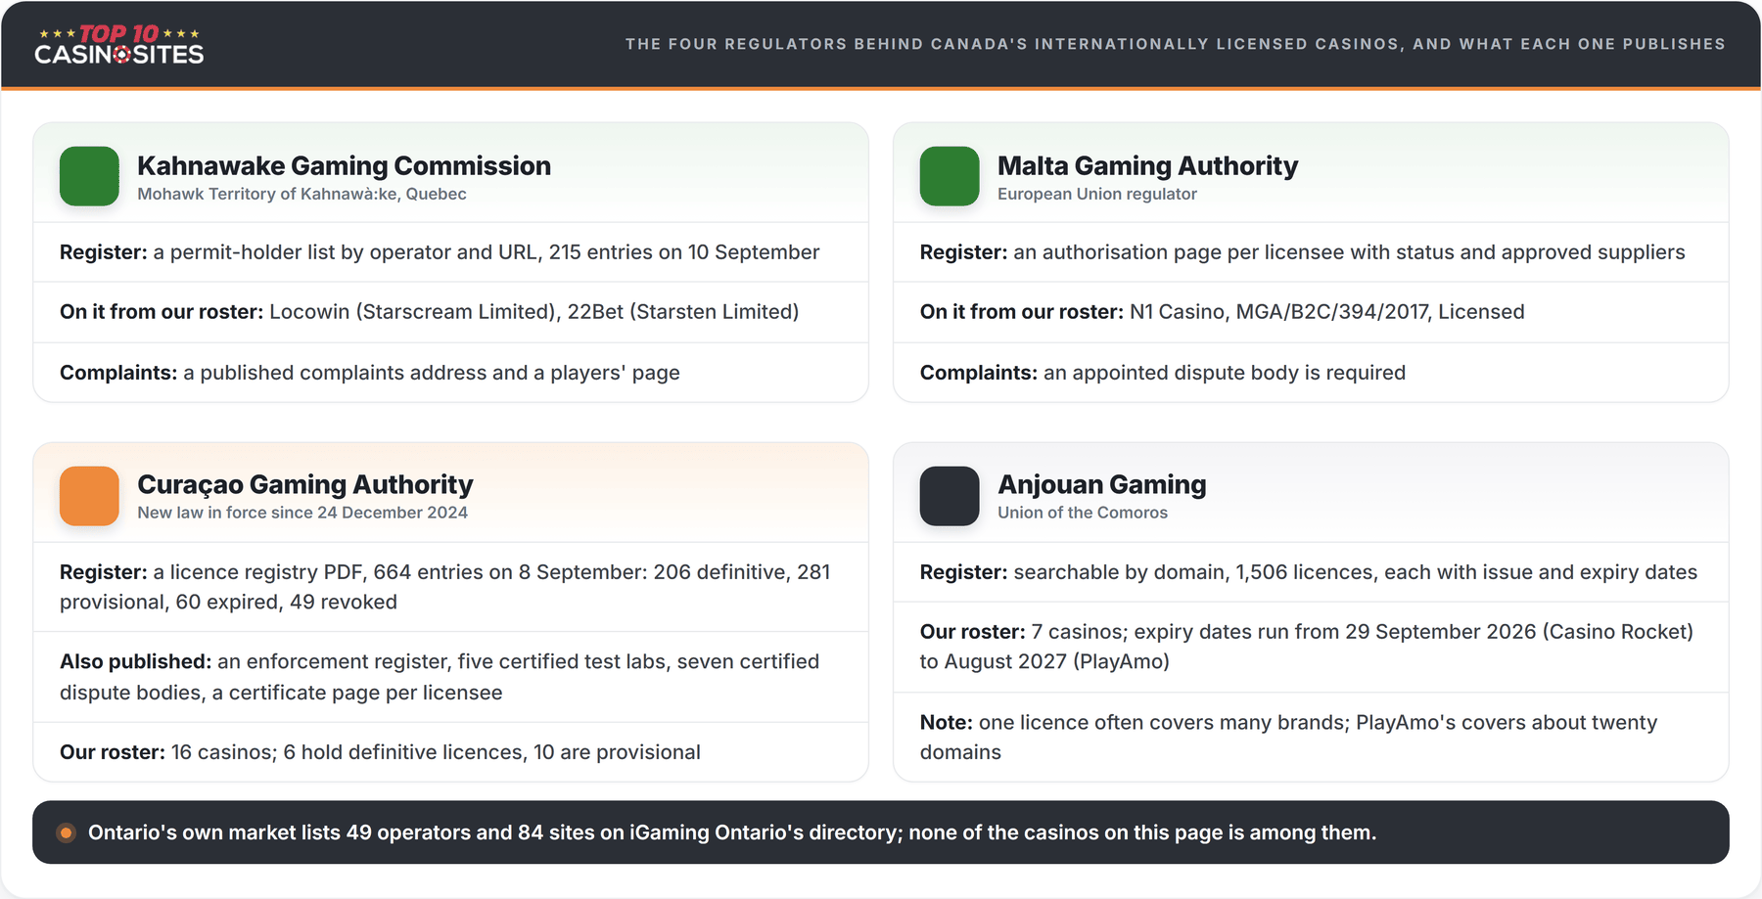This screenshot has width=1762, height=899.
Task: Click the Kahnawake register line with 215 entries
Action: pos(440,252)
